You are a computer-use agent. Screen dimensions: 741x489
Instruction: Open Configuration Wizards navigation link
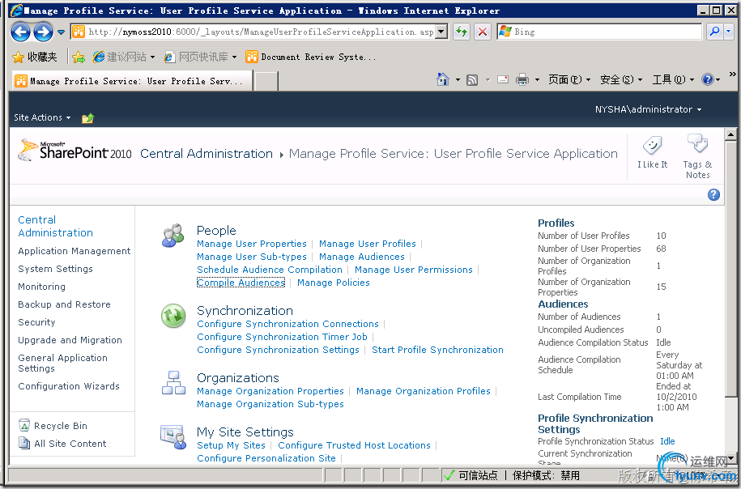tap(69, 386)
